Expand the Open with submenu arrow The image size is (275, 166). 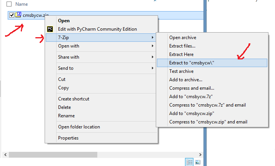point(153,46)
